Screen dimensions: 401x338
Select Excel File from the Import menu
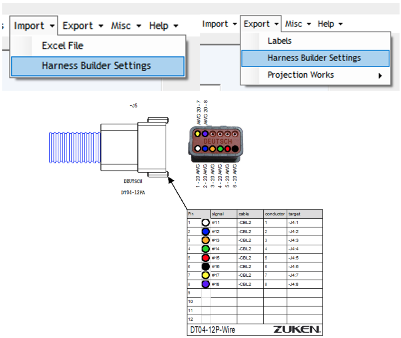pyautogui.click(x=62, y=46)
